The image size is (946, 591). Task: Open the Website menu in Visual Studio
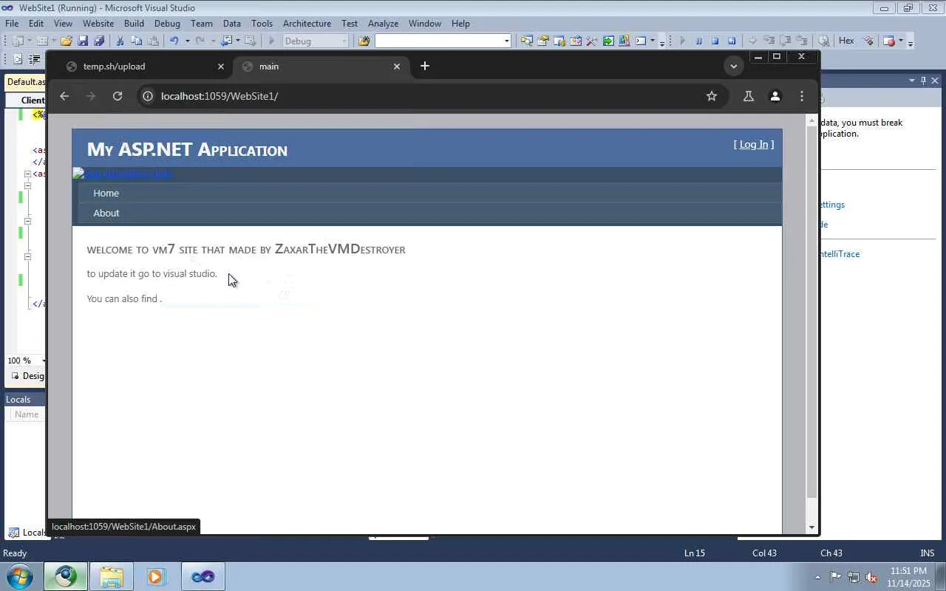(x=98, y=24)
